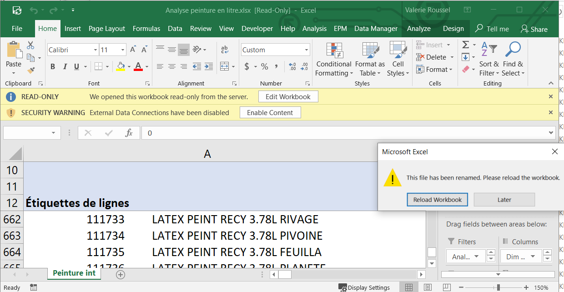Increase font size with the larger A icon
Image resolution: width=564 pixels, height=292 pixels.
click(133, 50)
